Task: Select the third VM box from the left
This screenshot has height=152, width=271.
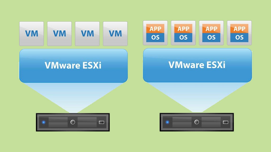Action: 87,34
